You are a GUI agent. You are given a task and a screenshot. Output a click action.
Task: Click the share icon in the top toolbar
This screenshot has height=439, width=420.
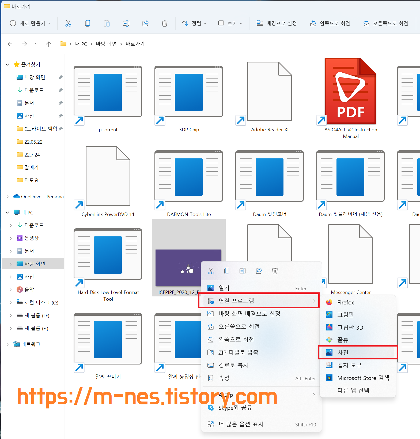(145, 23)
